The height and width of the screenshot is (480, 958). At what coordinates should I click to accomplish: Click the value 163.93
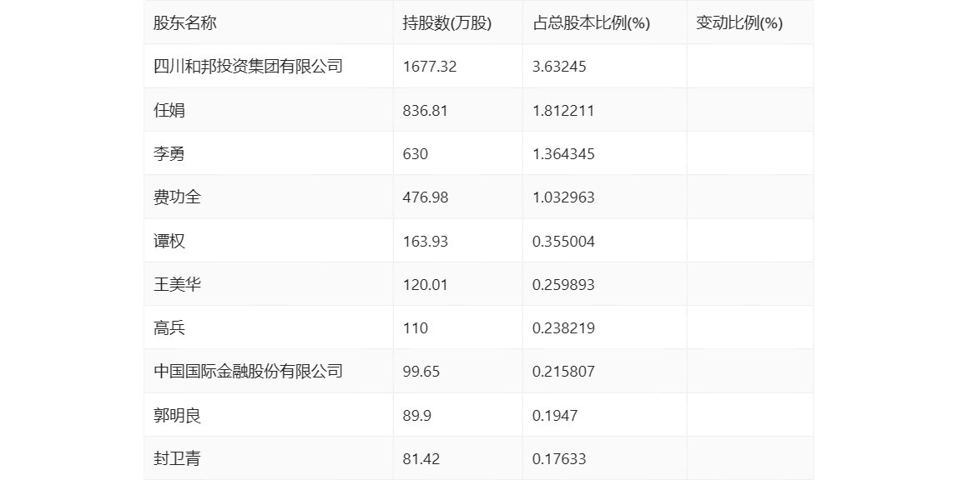tap(426, 241)
